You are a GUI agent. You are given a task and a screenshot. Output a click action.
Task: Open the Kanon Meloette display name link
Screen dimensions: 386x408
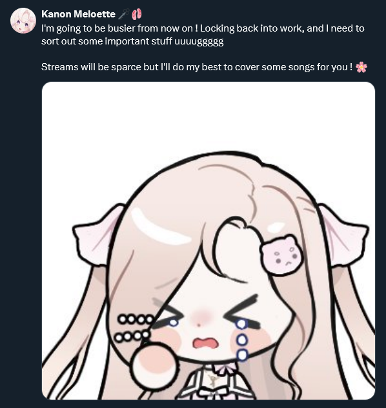[79, 14]
